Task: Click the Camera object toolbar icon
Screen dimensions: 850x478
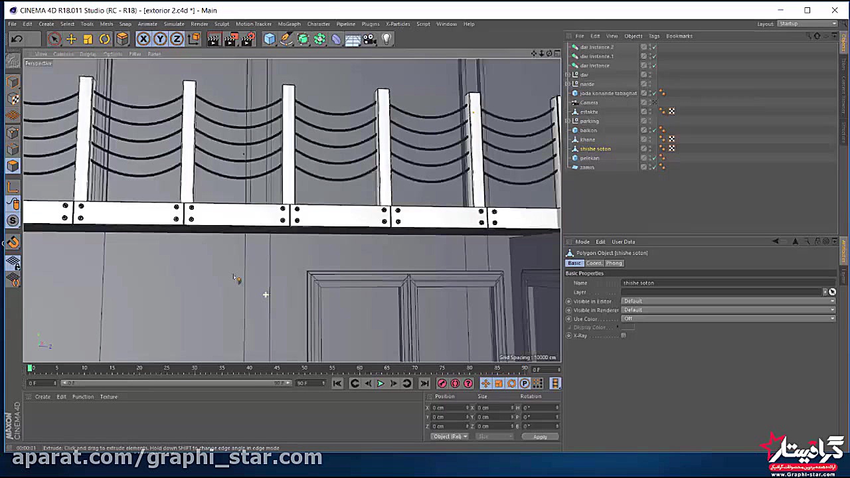Action: coord(369,39)
